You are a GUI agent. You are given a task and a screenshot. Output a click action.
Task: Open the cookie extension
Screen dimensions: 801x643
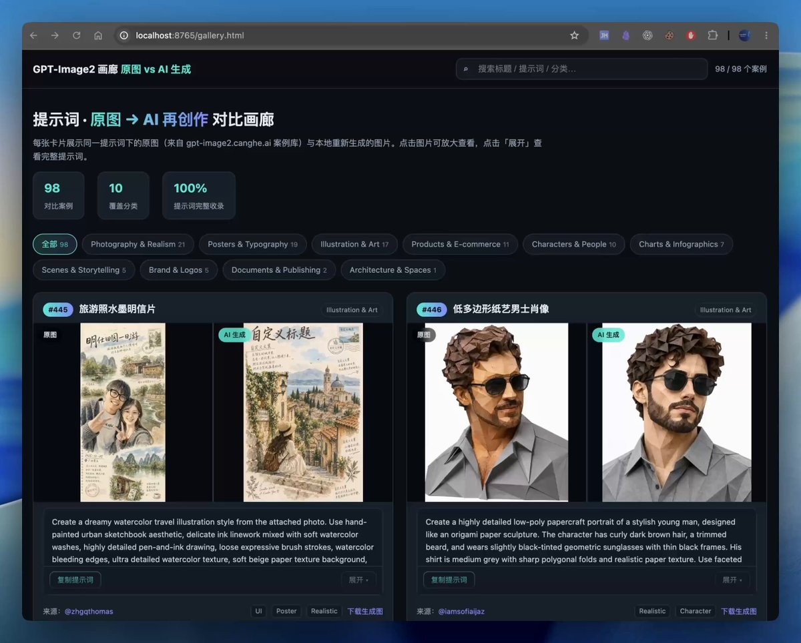tap(669, 35)
